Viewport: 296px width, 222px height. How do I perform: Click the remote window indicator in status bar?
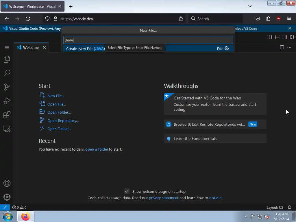pyautogui.click(x=5, y=207)
